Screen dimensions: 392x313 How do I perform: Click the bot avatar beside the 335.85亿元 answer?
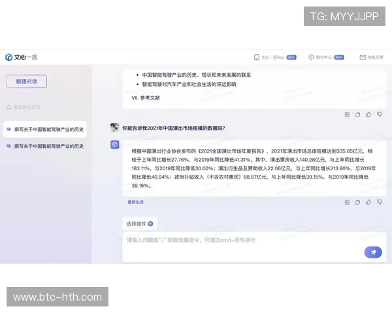click(x=115, y=145)
